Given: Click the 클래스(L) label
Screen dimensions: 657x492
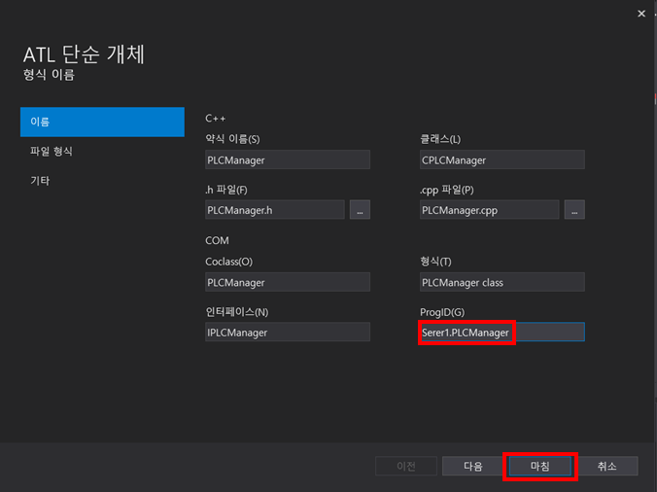Looking at the screenshot, I should (x=440, y=139).
